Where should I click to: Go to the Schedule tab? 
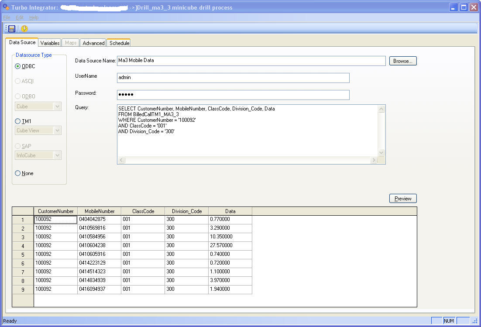[119, 43]
